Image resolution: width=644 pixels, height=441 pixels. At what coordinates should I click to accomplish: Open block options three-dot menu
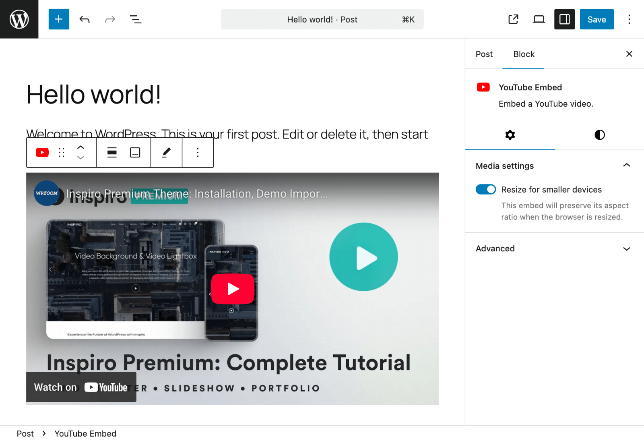pos(198,152)
